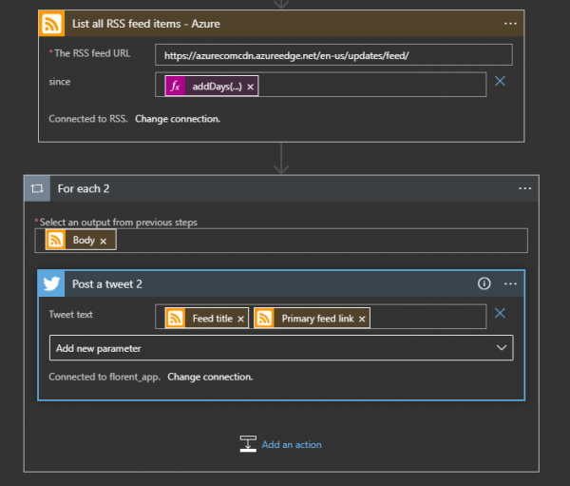570x486 pixels.
Task: Remove Tweet text parameter with X
Action: (500, 313)
